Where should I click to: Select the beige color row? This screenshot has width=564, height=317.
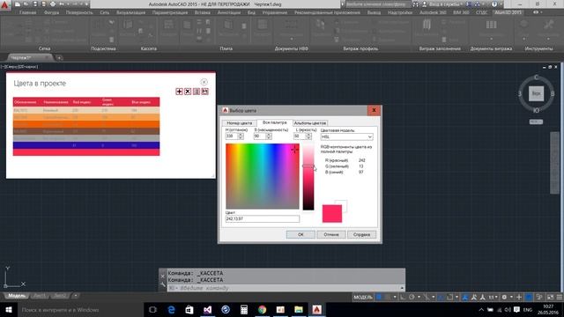coord(86,110)
